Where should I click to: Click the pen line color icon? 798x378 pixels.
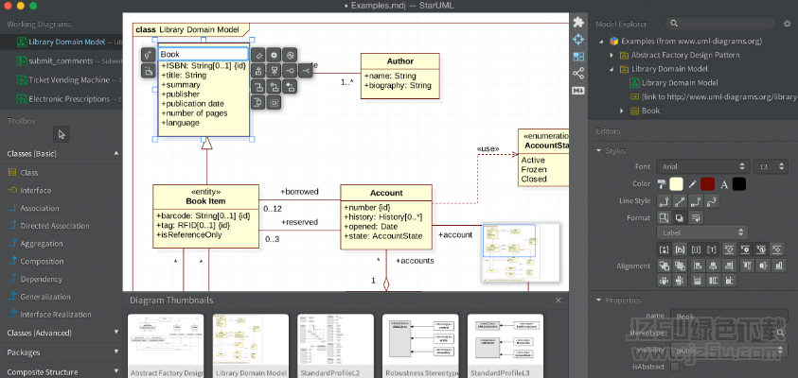(692, 184)
